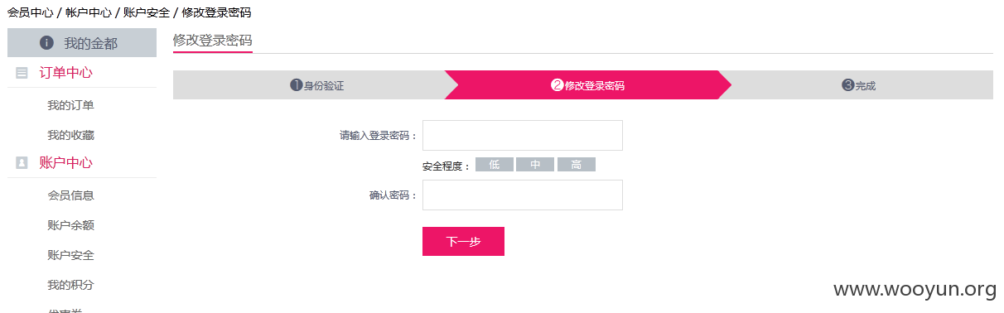Open 我的收藏 in the sidebar
1004x313 pixels.
coord(70,135)
